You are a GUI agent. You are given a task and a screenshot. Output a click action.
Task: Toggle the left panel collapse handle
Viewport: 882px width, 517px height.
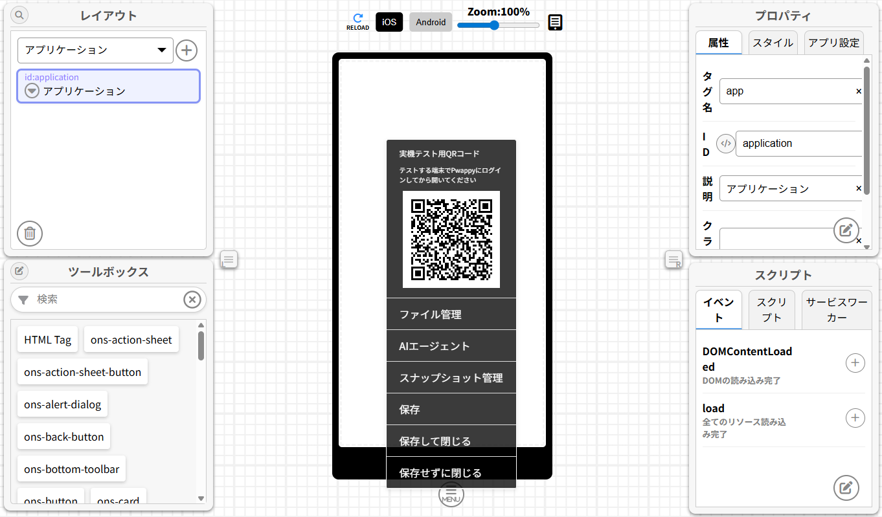[x=229, y=259]
